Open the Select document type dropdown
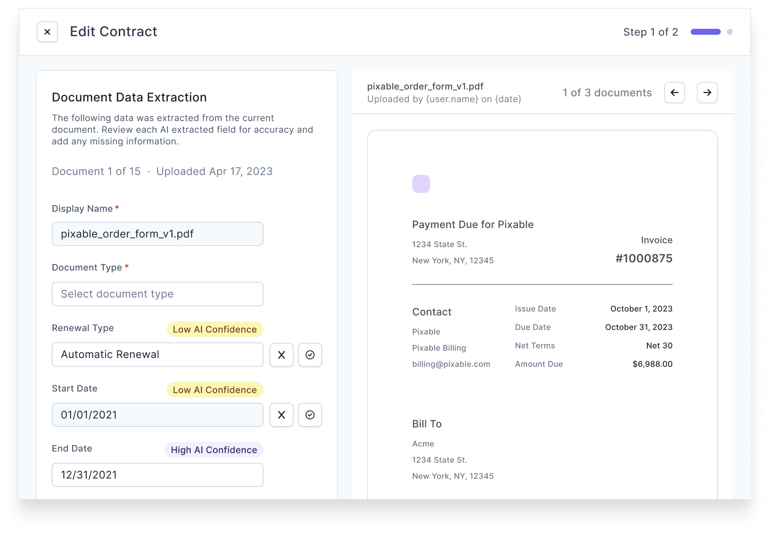Screen dimensions: 770x533 [x=158, y=294]
